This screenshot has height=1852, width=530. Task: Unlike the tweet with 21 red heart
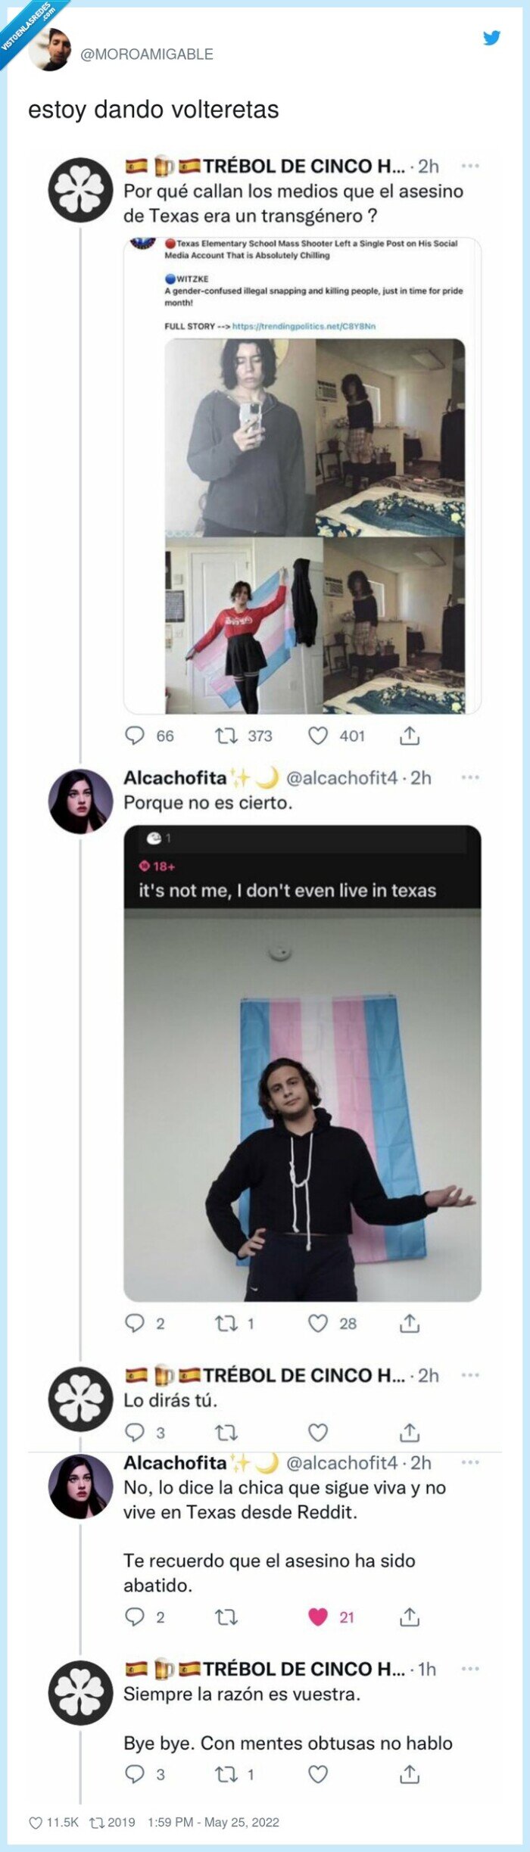318,1617
